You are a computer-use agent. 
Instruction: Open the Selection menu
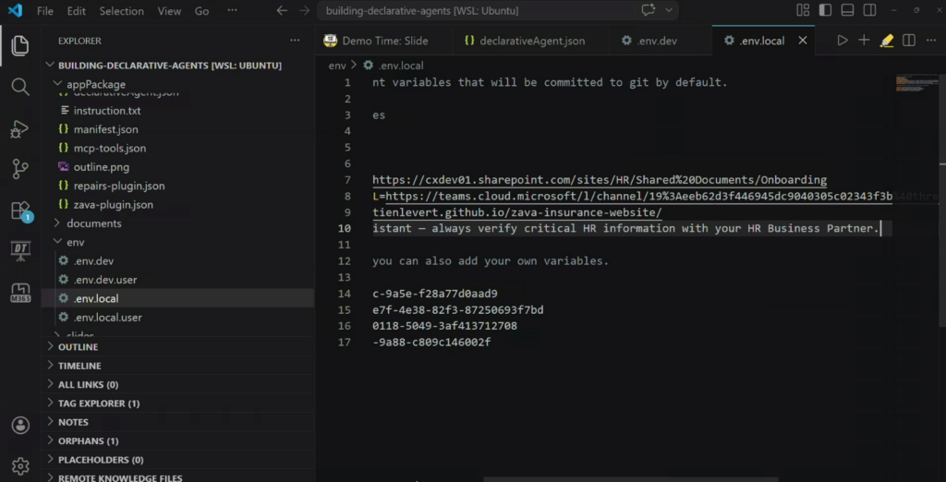121,11
